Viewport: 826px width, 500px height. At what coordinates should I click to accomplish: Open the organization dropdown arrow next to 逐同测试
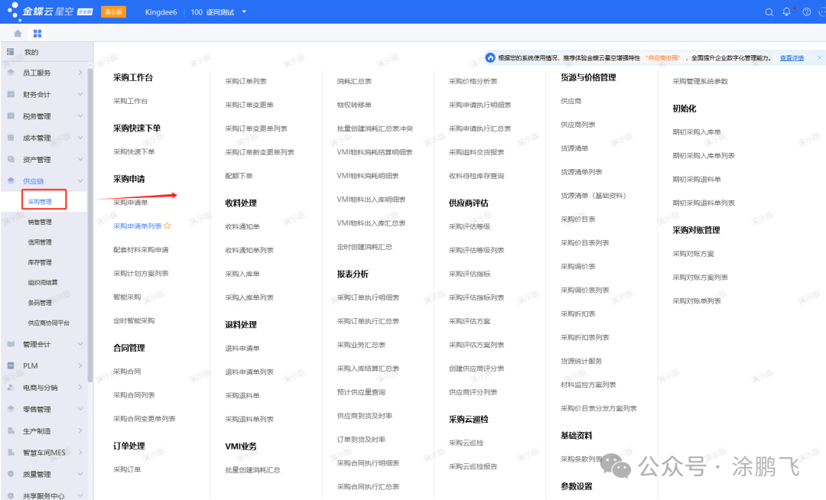click(244, 11)
